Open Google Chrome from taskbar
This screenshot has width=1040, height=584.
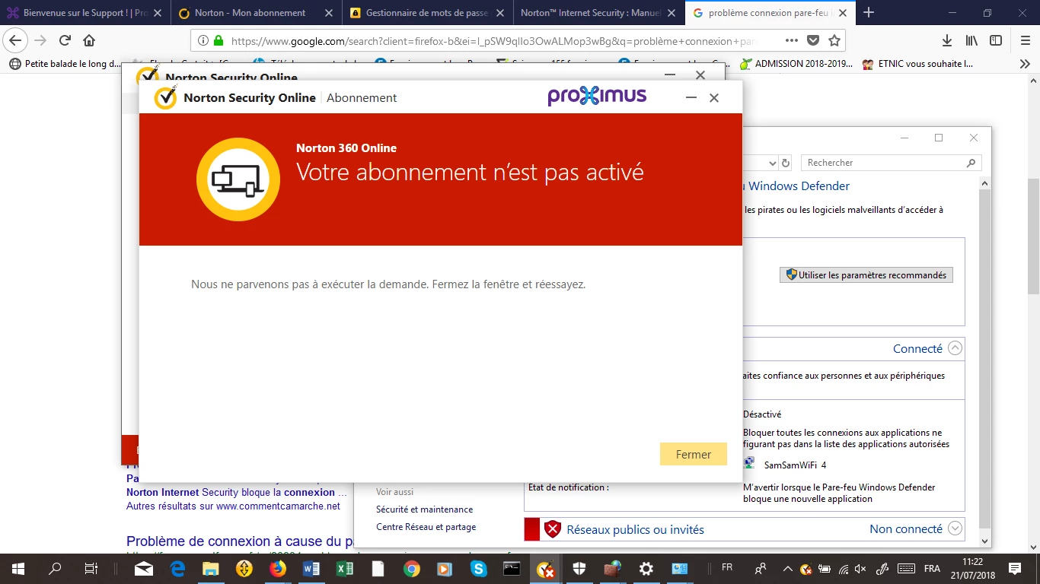click(x=411, y=569)
